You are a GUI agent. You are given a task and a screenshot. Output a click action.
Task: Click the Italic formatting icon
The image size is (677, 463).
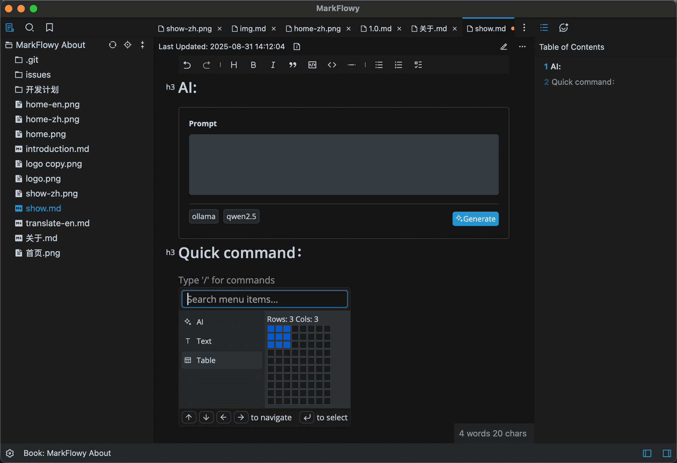point(273,65)
